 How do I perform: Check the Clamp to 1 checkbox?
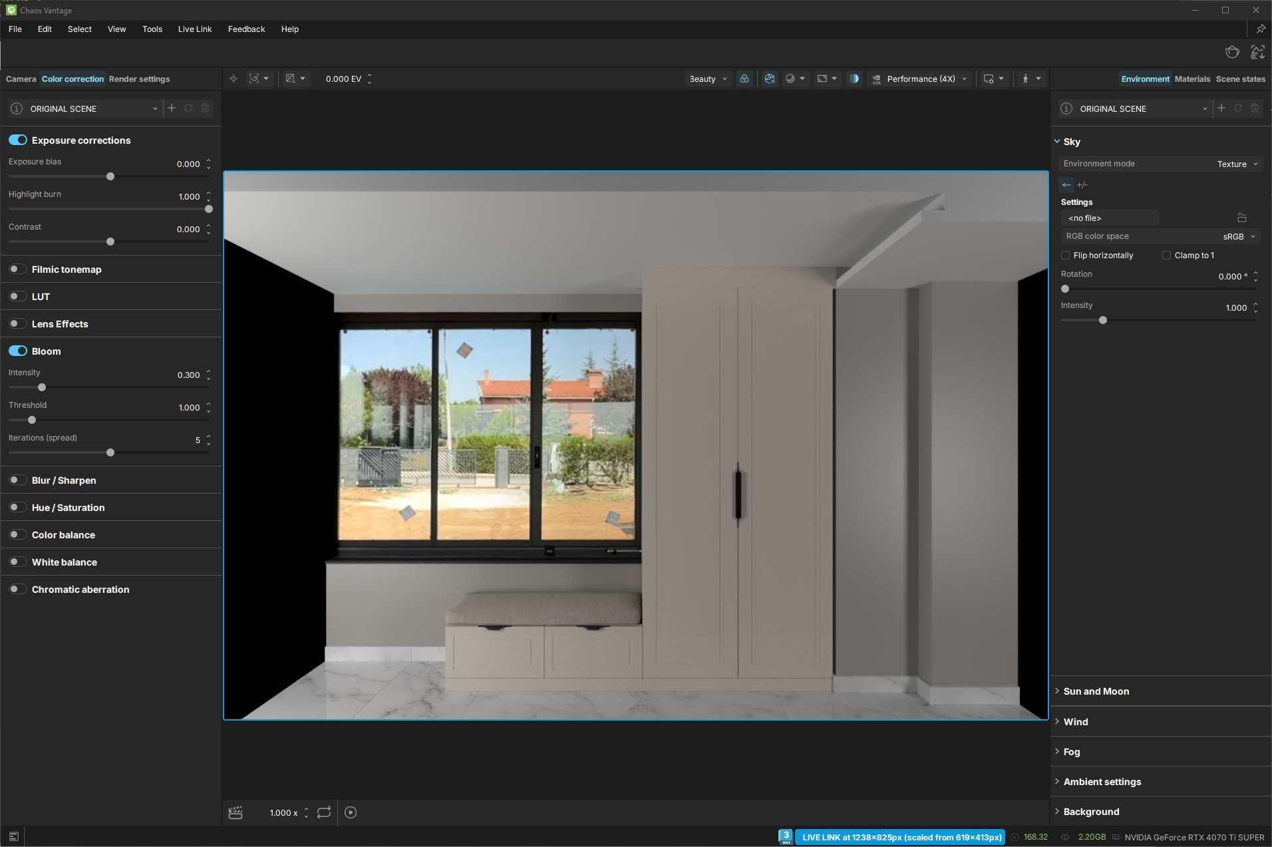point(1166,255)
